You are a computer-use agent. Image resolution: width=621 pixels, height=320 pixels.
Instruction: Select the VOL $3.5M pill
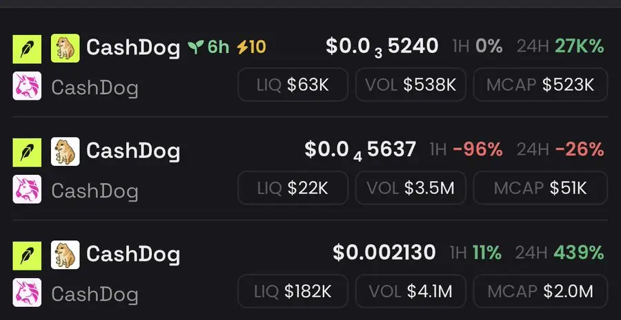pyautogui.click(x=411, y=188)
